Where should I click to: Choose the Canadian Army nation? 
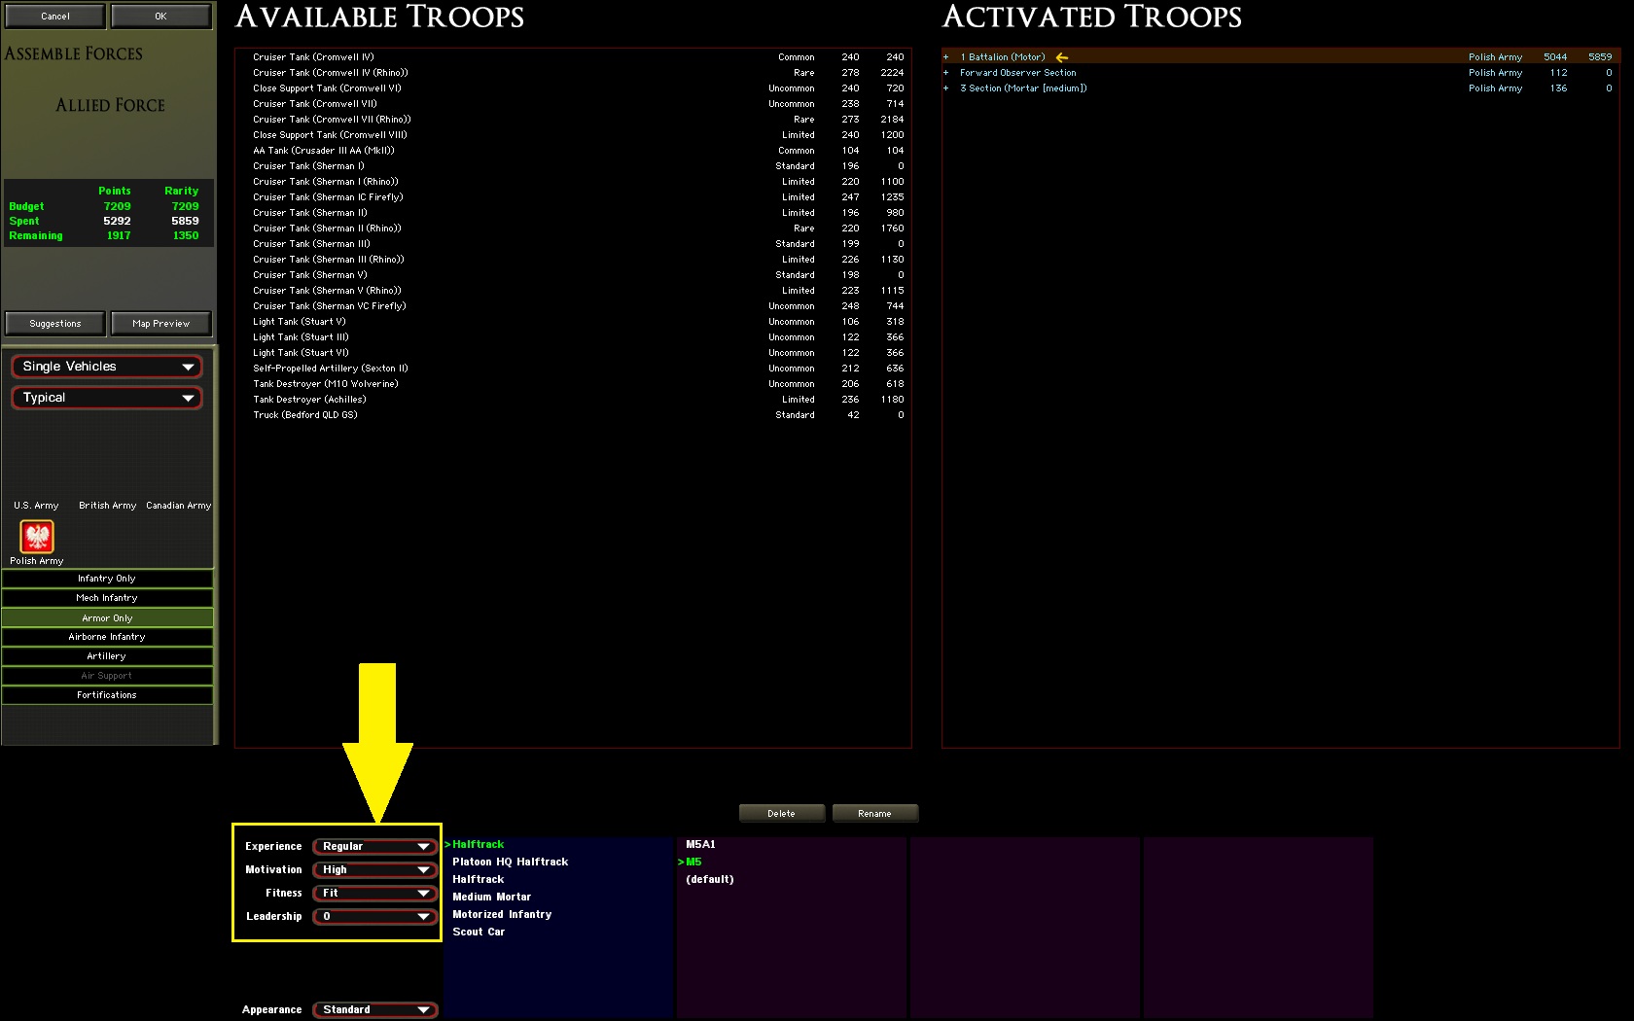(178, 506)
